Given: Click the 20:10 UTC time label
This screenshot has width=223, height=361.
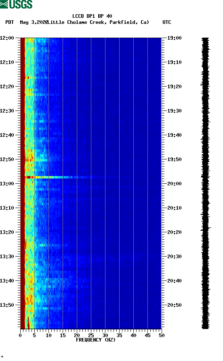Looking at the screenshot, I should [x=174, y=208].
